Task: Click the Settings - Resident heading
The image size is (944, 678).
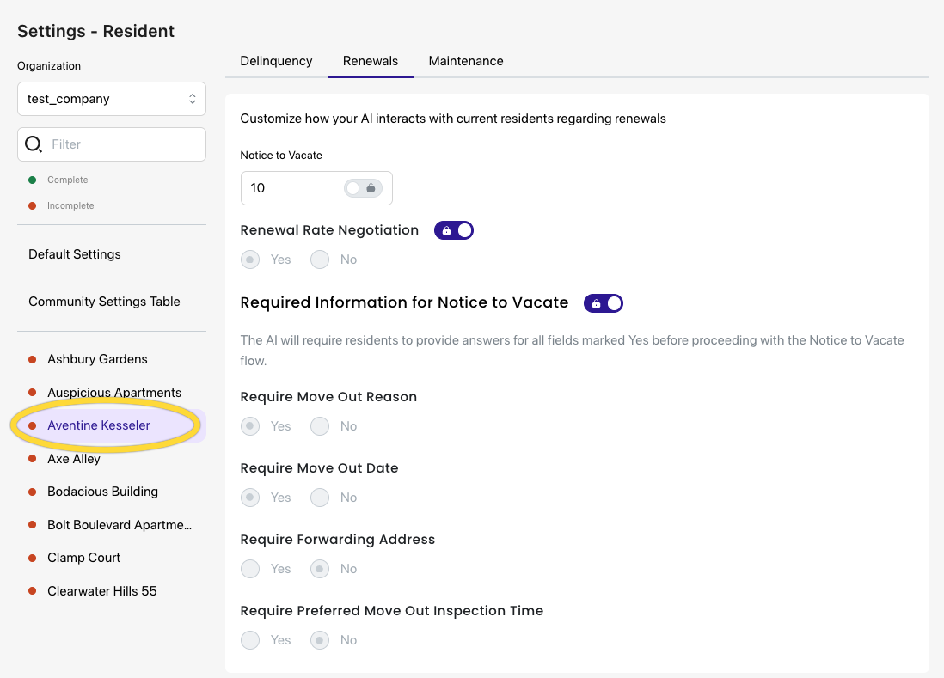Action: point(95,31)
